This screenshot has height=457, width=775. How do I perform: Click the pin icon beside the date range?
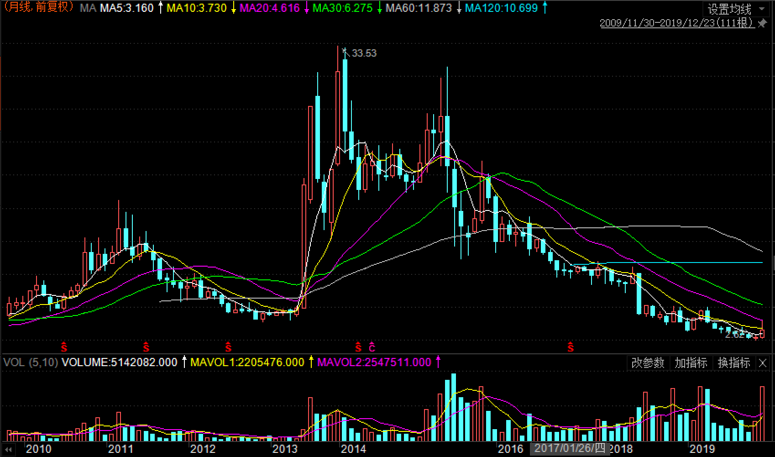click(763, 23)
